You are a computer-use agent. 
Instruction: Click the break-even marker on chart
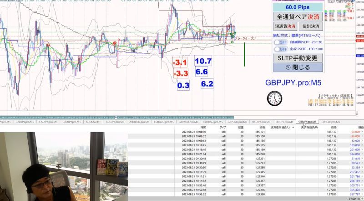(x=245, y=38)
